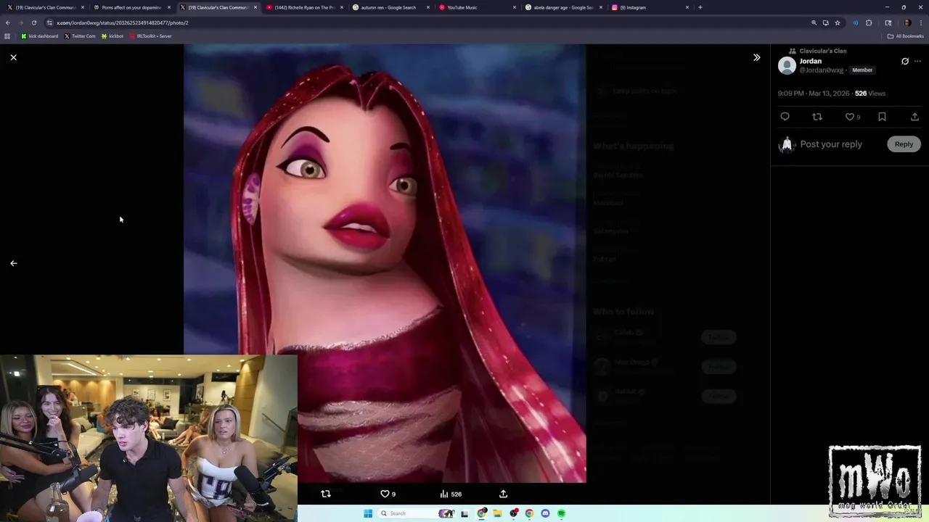
Task: Click the repost icon in the side panel
Action: coord(817,117)
